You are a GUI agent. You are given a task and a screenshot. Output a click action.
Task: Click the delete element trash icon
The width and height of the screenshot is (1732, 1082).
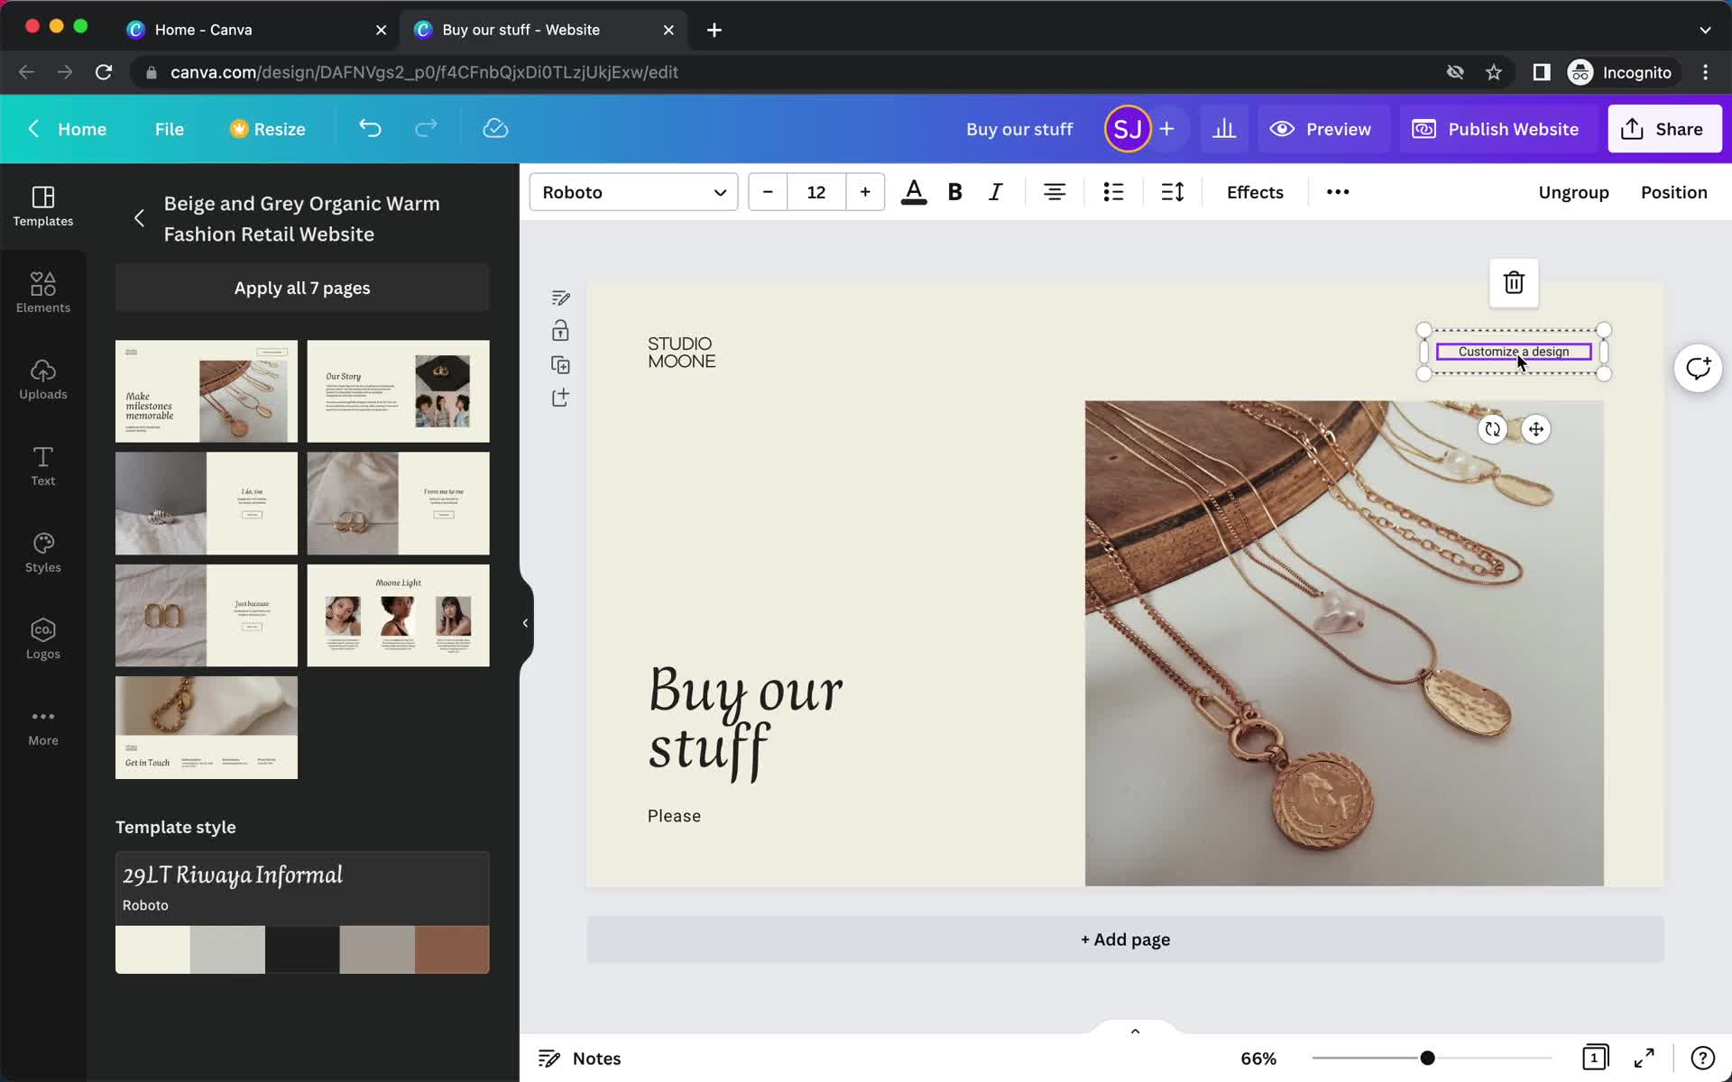click(x=1514, y=283)
